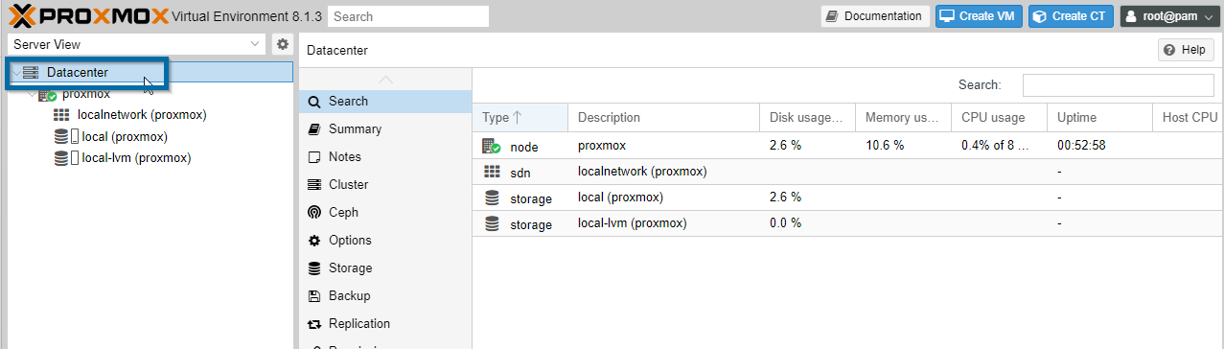Click the local-lvm storage icon in the tree

[x=61, y=157]
